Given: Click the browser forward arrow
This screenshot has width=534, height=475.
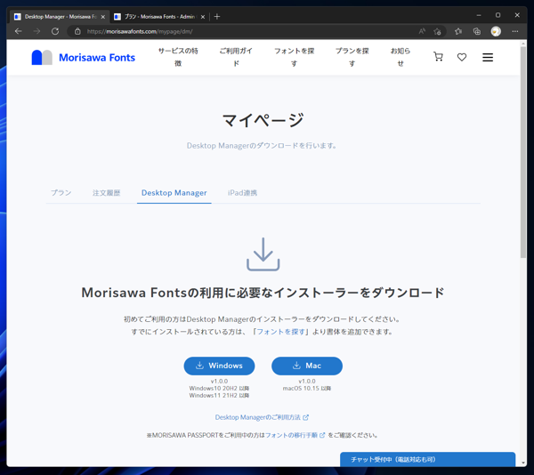Looking at the screenshot, I should click(36, 31).
